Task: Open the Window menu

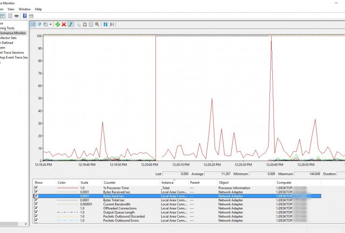Action: click(x=25, y=9)
